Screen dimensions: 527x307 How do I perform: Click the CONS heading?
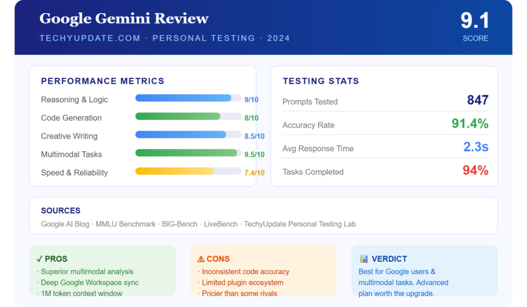point(218,259)
